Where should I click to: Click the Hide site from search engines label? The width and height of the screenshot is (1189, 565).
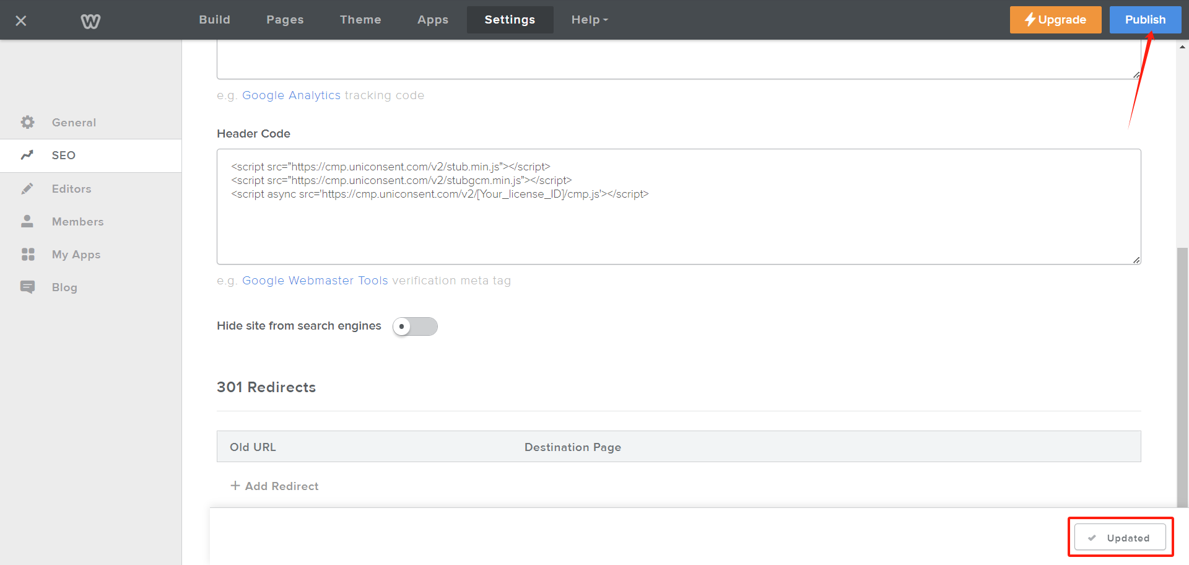pos(299,326)
